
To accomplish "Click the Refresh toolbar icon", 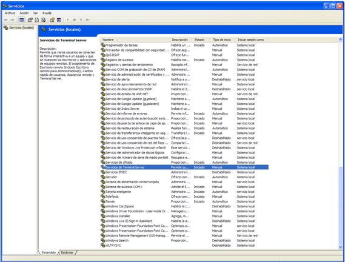I will coord(37,20).
